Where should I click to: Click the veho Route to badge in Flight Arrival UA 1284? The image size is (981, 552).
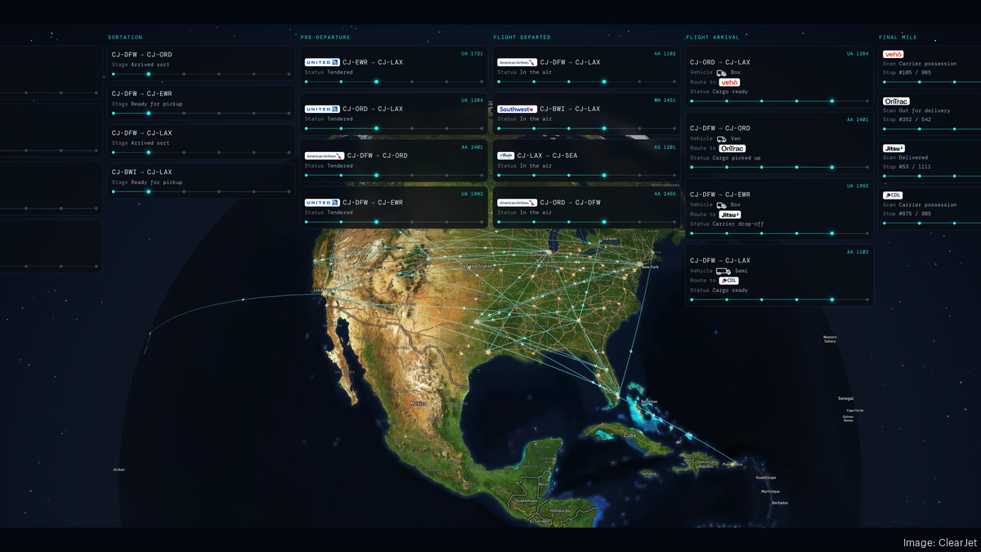[730, 82]
